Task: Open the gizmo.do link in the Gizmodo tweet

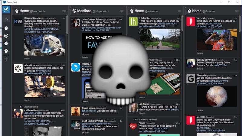Action: coord(218,81)
